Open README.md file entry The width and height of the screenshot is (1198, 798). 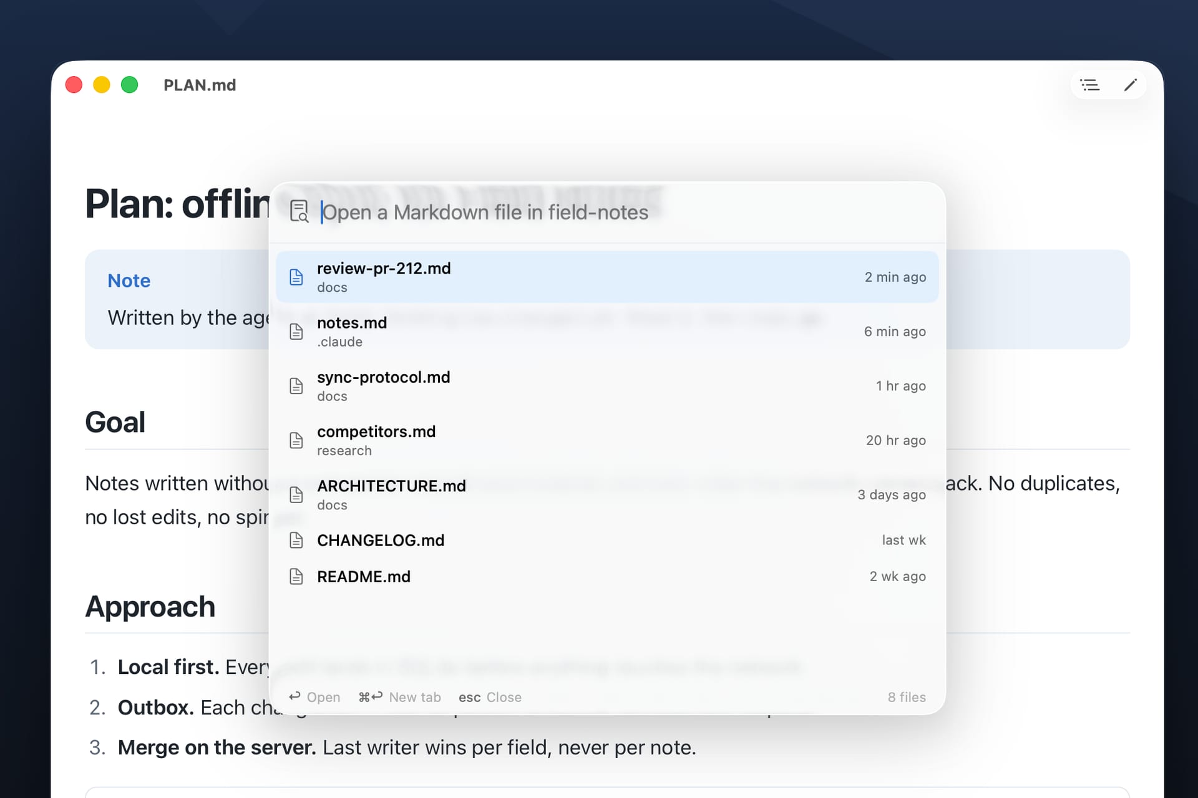point(607,576)
